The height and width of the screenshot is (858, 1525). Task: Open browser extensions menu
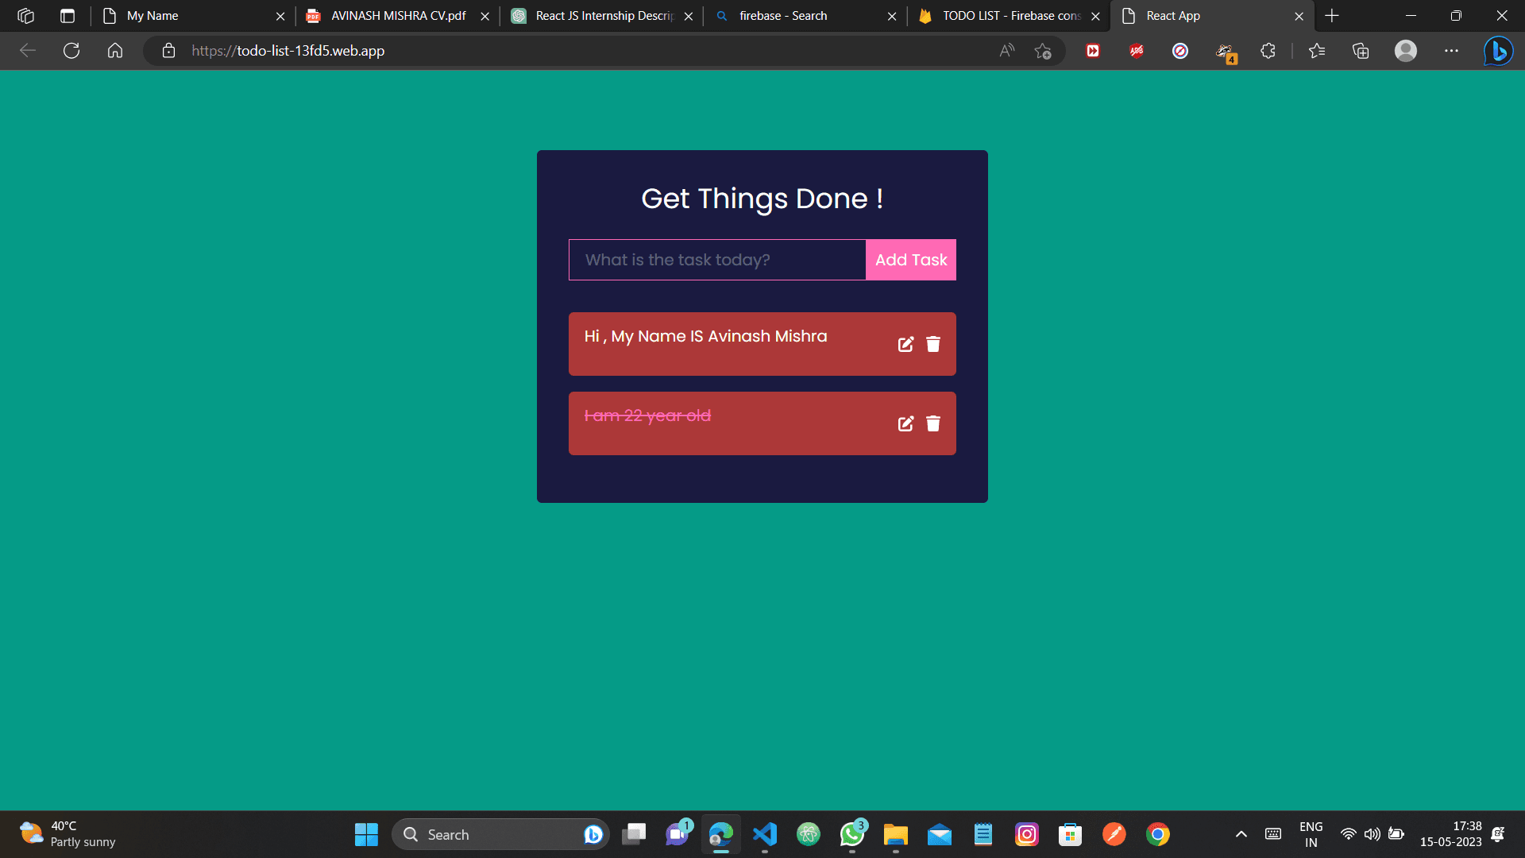[x=1268, y=51]
